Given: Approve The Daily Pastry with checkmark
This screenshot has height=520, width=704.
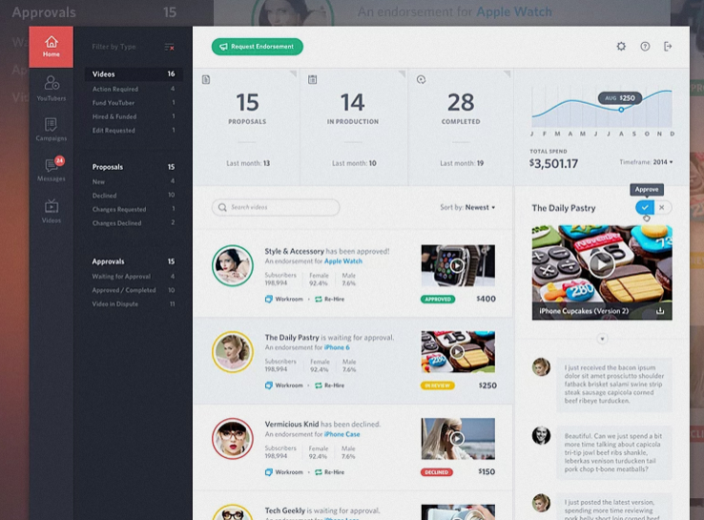Looking at the screenshot, I should tap(645, 207).
